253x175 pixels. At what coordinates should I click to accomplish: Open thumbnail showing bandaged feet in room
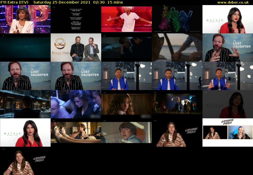click(76, 133)
